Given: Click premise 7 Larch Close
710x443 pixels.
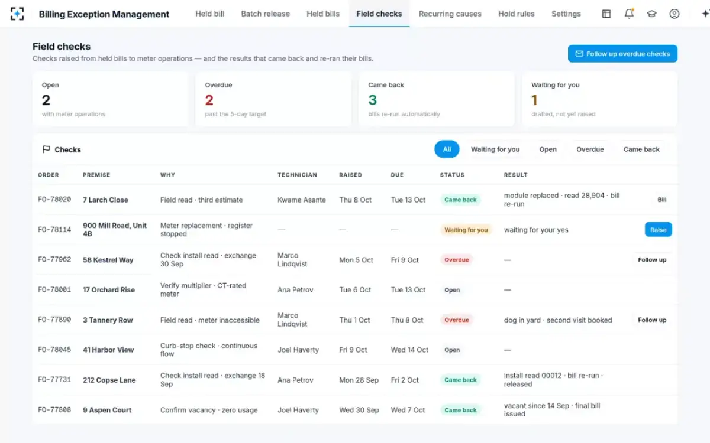Looking at the screenshot, I should (105, 200).
